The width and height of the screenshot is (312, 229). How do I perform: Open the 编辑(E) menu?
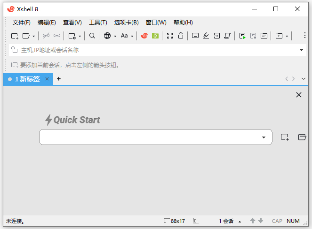47,23
